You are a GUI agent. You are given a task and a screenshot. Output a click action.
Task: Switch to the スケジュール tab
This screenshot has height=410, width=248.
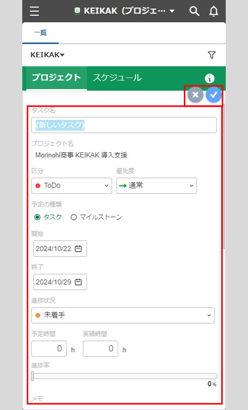pos(117,77)
